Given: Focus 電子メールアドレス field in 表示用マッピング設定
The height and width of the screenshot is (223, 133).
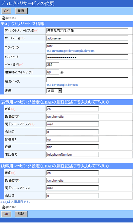Looking at the screenshot, I should pos(72,124).
